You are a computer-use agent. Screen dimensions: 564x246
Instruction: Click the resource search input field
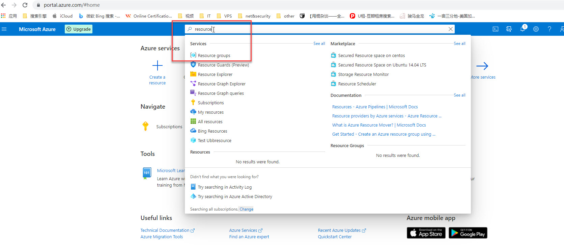click(x=304, y=29)
